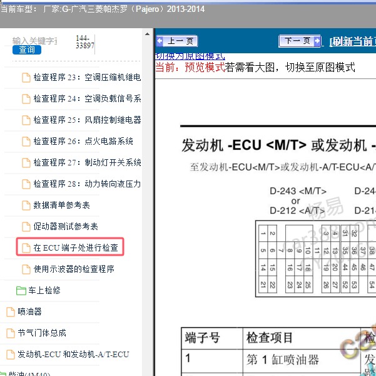
Task: Click page icon beside 节气门体总成
Action: tap(11, 333)
